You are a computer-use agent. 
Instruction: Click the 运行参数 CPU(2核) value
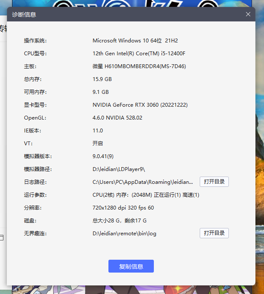click(x=146, y=195)
